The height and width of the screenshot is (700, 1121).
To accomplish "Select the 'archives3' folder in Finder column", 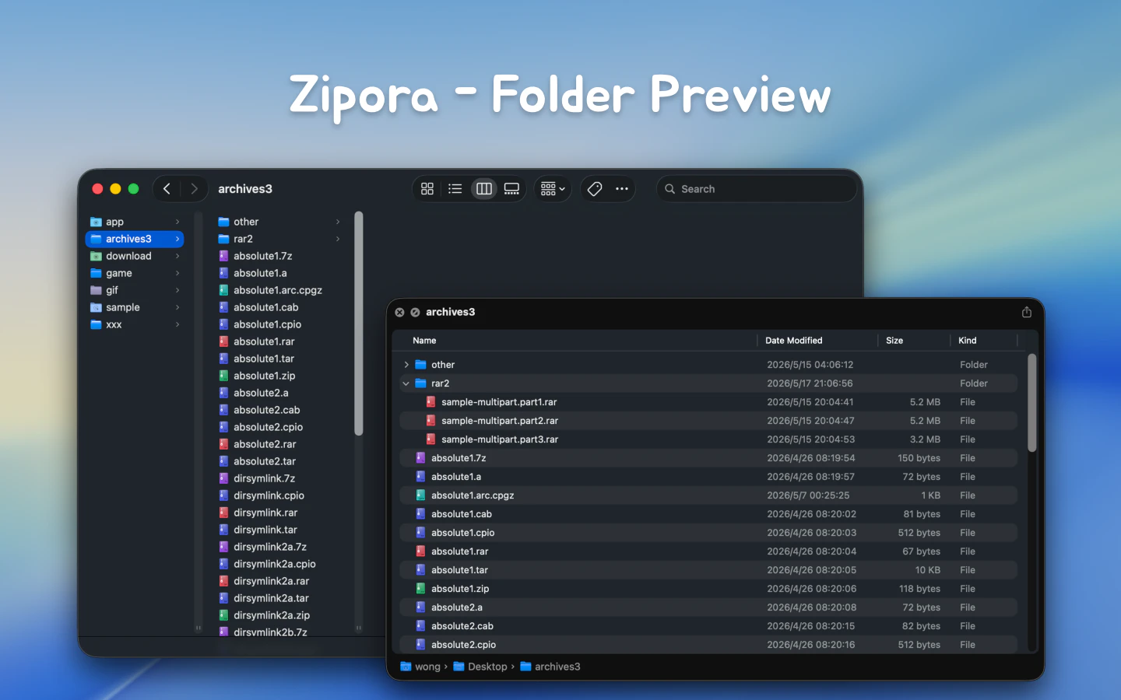I will (x=135, y=239).
